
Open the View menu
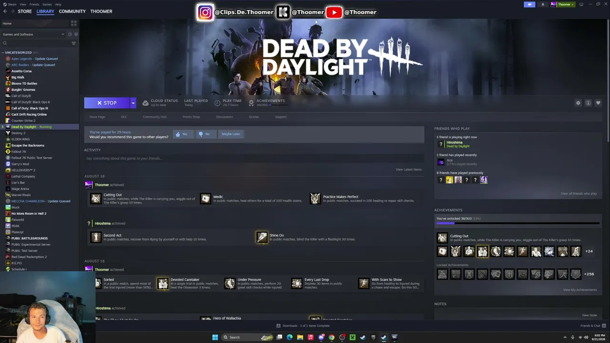pyautogui.click(x=23, y=4)
